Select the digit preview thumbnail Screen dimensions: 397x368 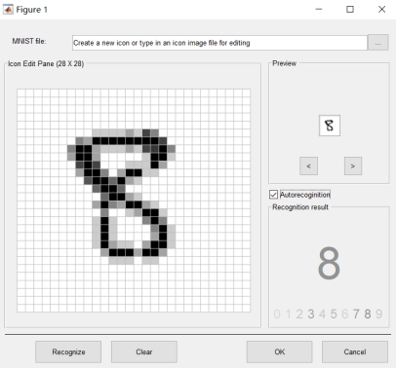330,126
